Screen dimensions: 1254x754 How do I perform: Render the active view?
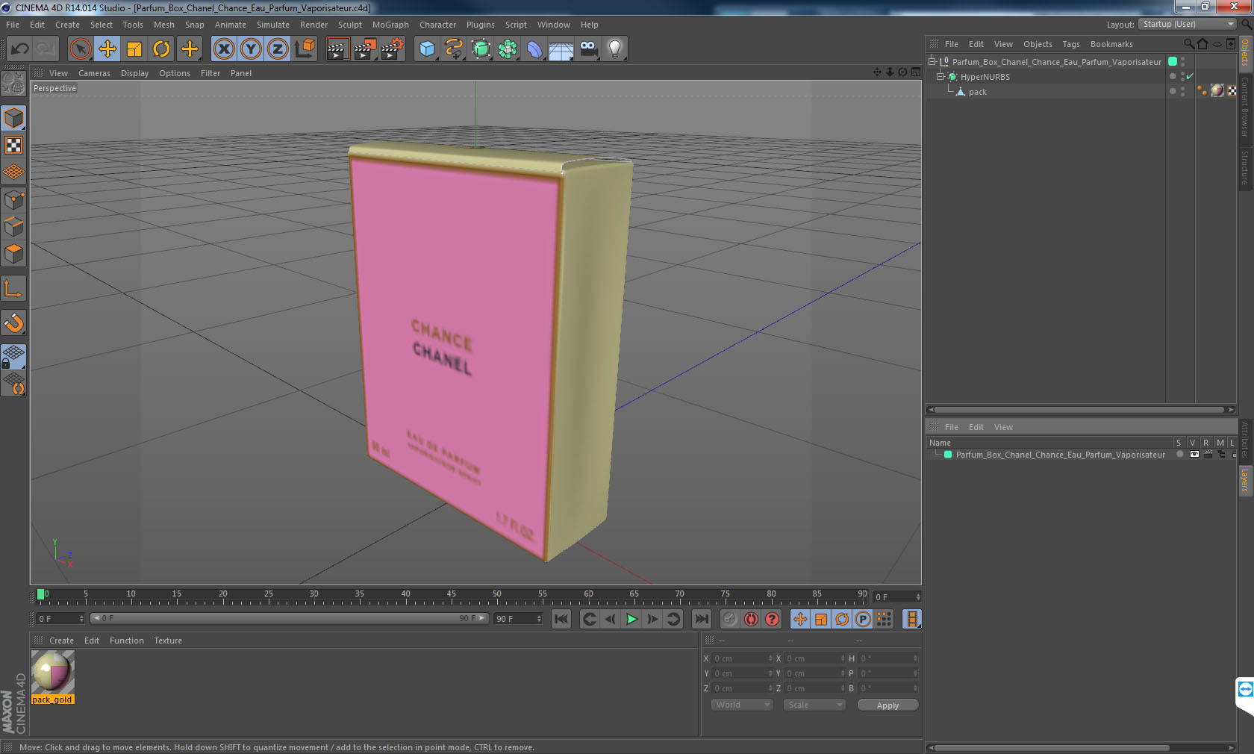337,49
